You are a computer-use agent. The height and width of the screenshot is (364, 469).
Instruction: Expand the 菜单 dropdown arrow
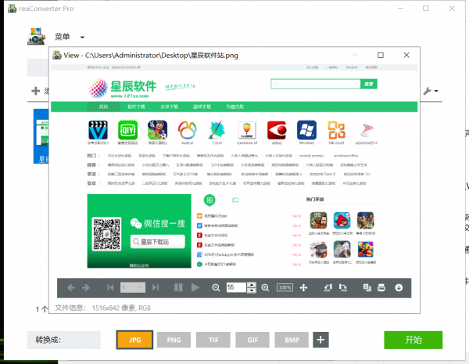click(82, 38)
